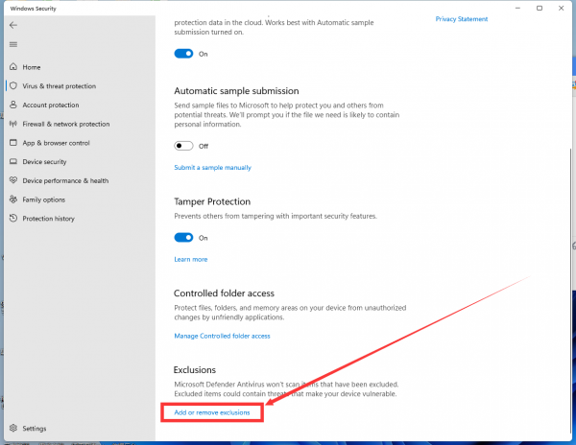Open Family options page
The width and height of the screenshot is (576, 445).
tap(44, 199)
